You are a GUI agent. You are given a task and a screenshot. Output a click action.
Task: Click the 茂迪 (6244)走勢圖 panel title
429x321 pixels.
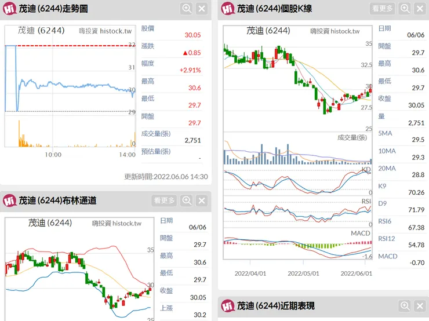coord(53,9)
